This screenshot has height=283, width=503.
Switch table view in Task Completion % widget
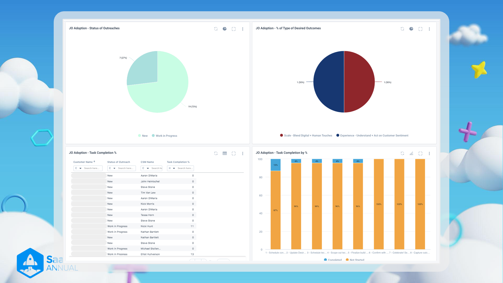(225, 153)
